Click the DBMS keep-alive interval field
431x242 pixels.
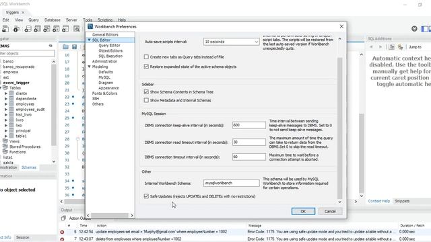coord(249,125)
